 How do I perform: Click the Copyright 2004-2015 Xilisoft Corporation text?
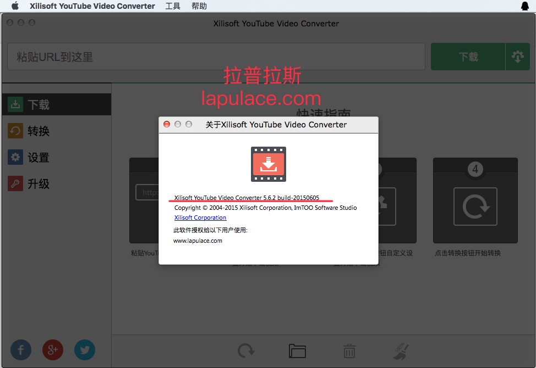click(266, 208)
